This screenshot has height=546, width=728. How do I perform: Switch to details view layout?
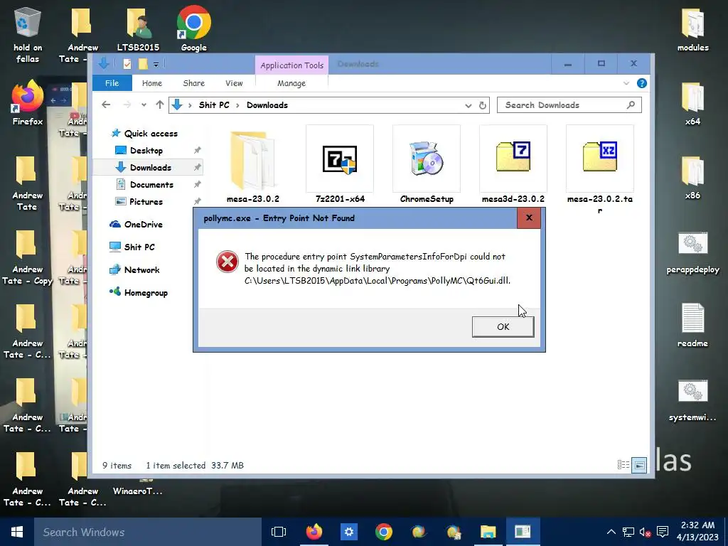click(x=623, y=465)
